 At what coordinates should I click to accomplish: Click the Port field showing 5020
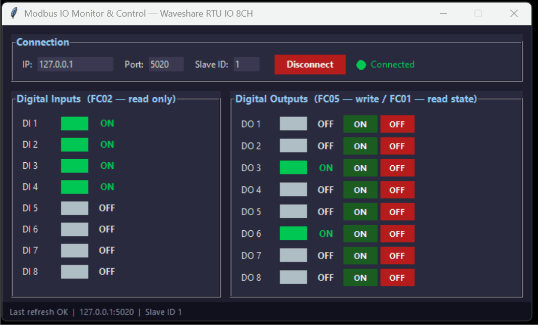coord(166,64)
